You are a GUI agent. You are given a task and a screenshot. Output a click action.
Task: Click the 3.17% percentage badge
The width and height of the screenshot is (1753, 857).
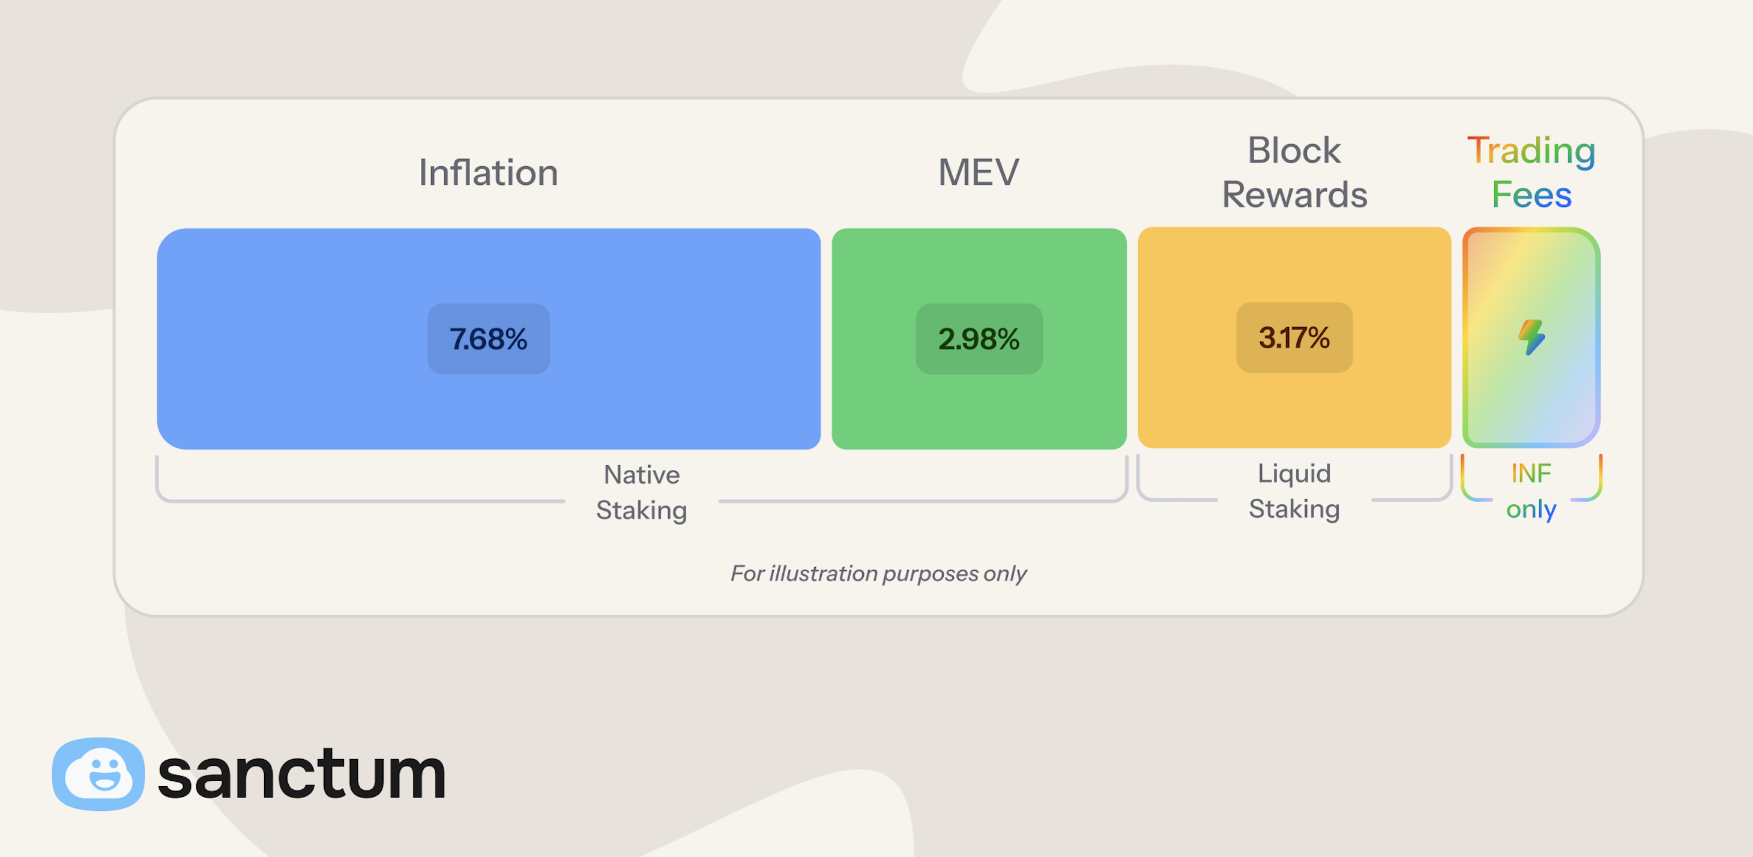pyautogui.click(x=1294, y=337)
